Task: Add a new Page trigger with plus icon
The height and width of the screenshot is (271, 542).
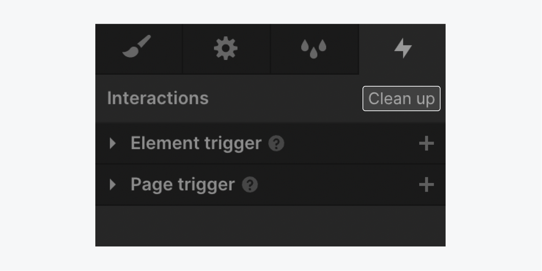Action: click(x=427, y=185)
